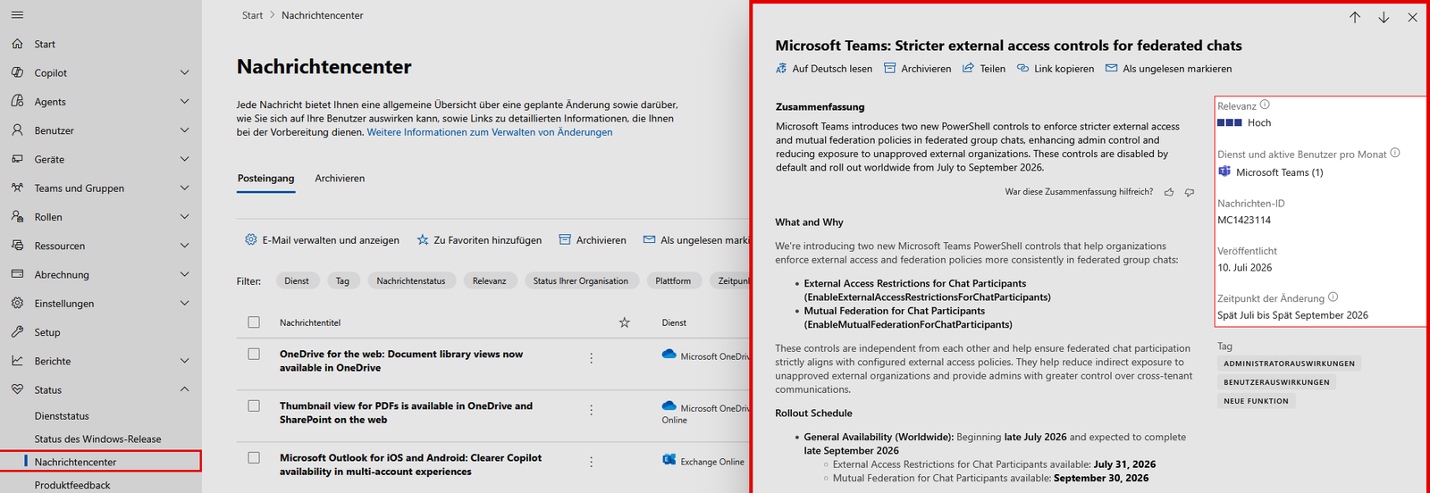Click Als ungelesen markieren in list toolbar
1430x493 pixels.
coord(696,240)
